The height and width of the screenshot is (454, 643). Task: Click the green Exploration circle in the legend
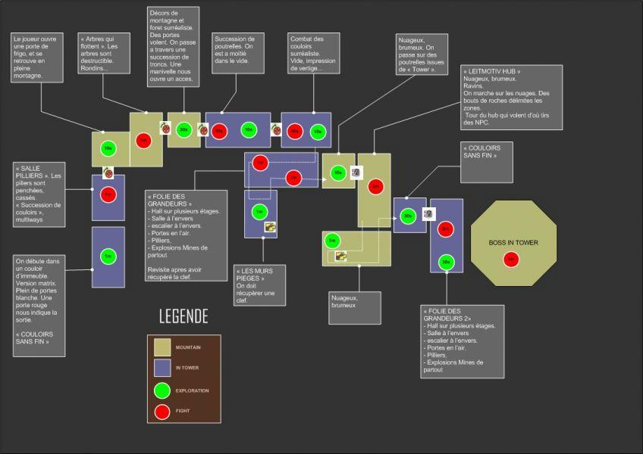coord(162,390)
